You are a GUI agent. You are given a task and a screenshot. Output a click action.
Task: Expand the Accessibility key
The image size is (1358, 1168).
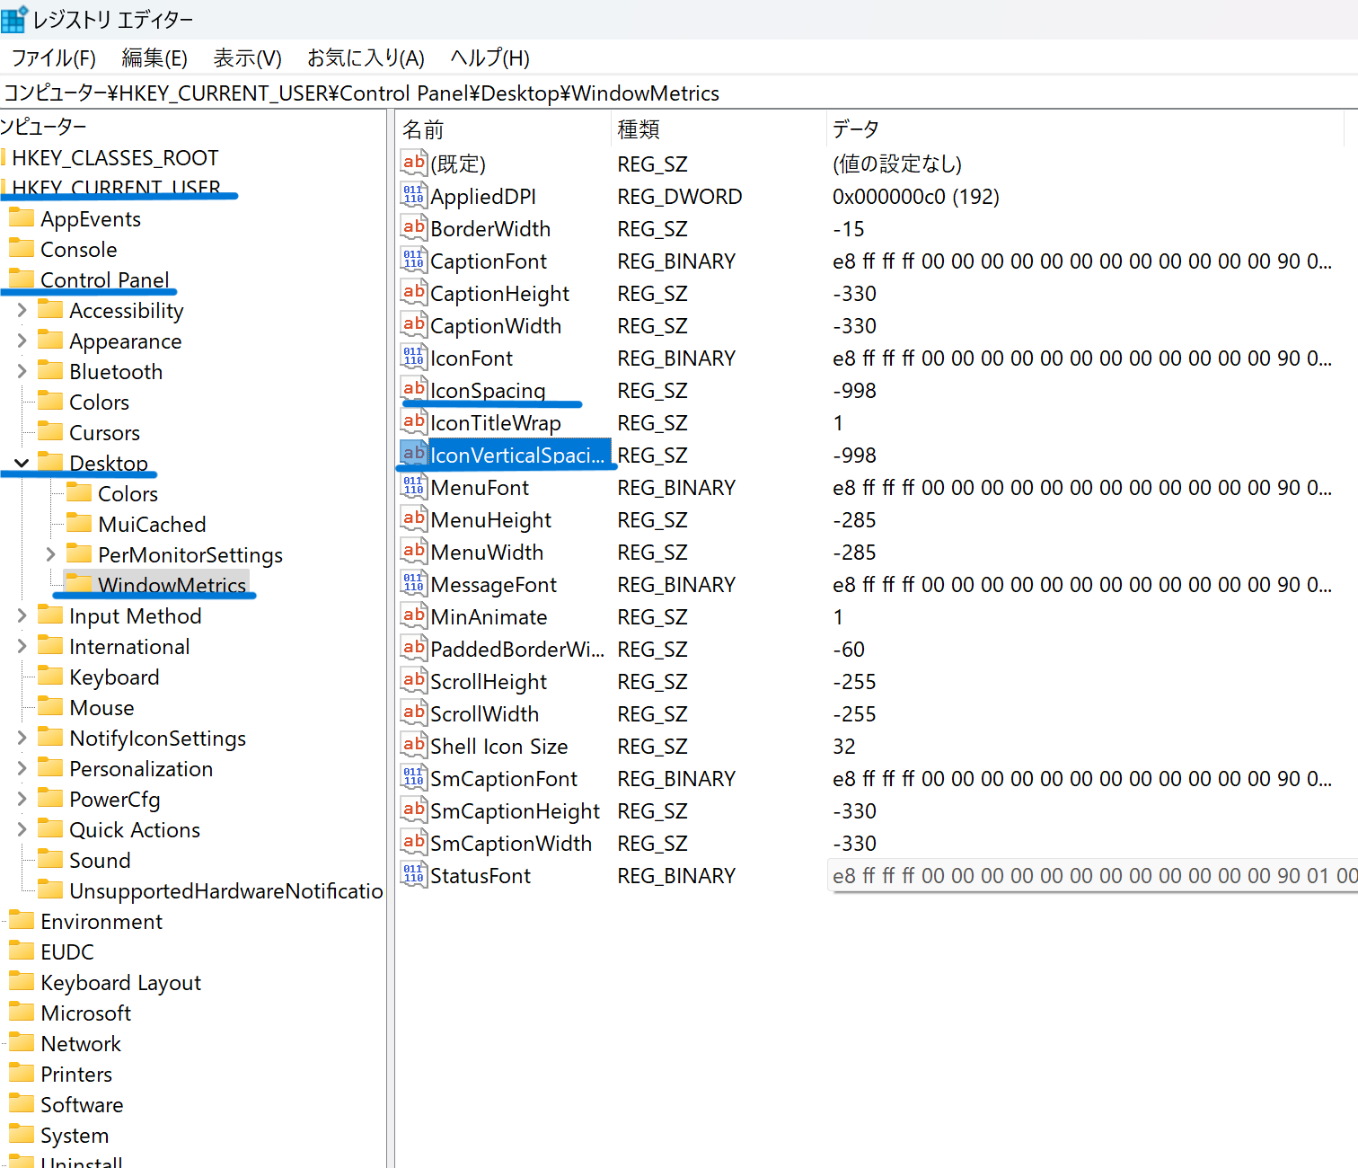22,311
